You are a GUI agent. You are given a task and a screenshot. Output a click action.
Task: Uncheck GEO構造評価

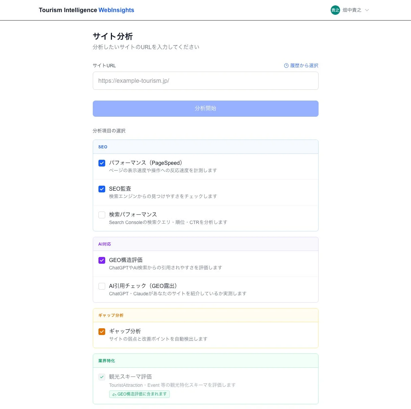102,260
